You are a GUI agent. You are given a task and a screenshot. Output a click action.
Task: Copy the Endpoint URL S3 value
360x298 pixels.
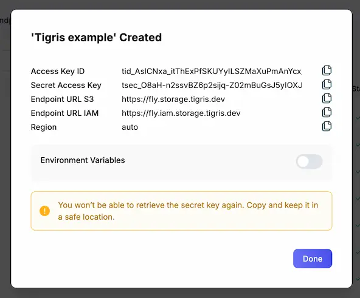pyautogui.click(x=327, y=98)
